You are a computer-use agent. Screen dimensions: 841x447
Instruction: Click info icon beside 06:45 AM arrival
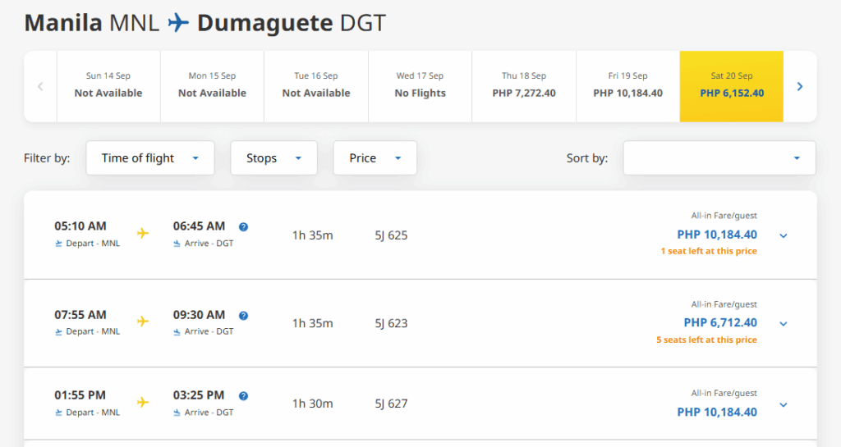pos(243,227)
